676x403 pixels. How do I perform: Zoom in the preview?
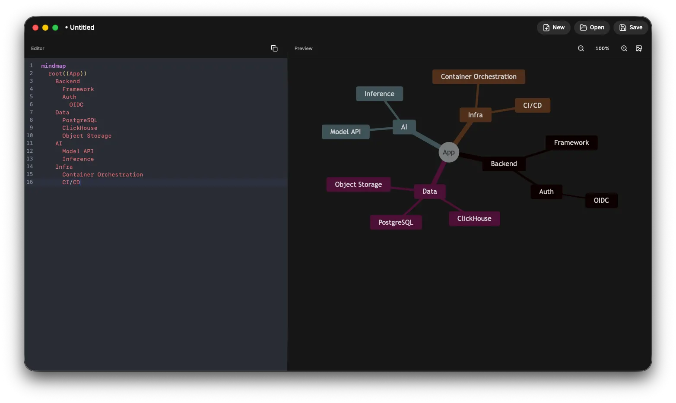pos(624,48)
